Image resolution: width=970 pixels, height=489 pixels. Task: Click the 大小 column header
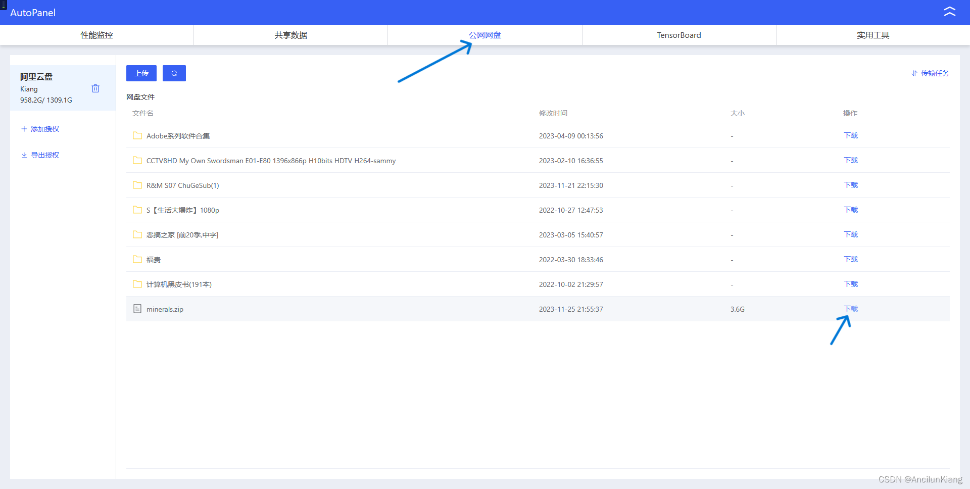(x=738, y=113)
